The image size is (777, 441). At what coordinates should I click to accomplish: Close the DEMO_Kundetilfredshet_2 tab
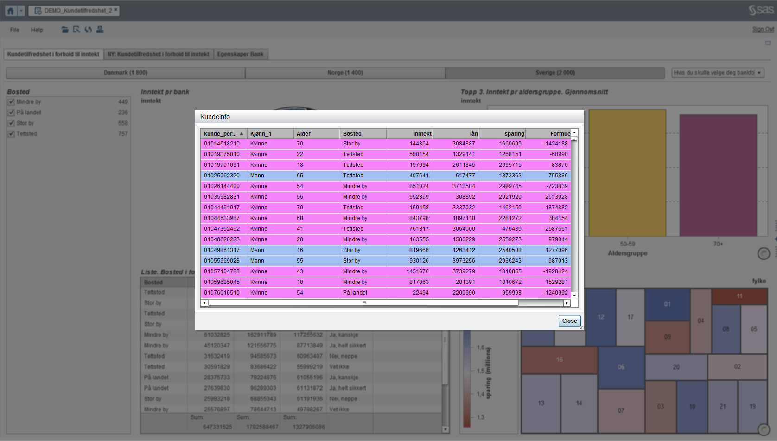tap(115, 10)
